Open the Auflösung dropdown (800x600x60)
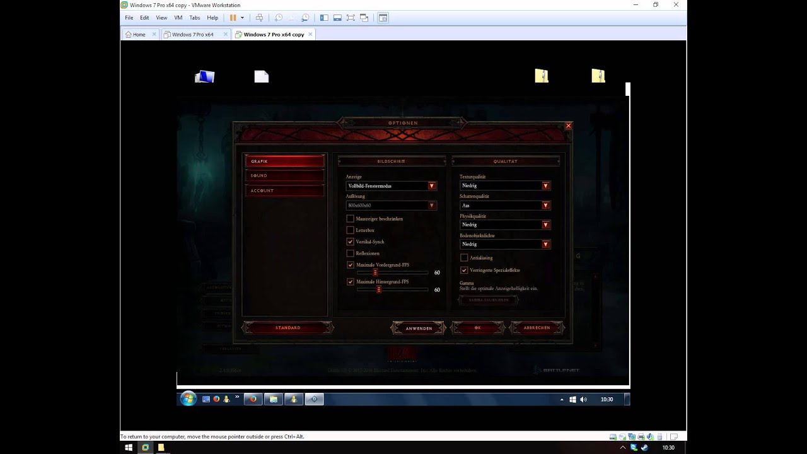Viewport: 807px width, 454px height. point(391,206)
